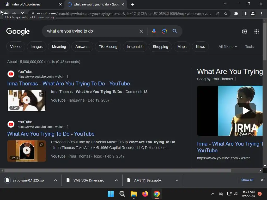Open more options for first YouTube result
267x200 pixels.
(68, 77)
